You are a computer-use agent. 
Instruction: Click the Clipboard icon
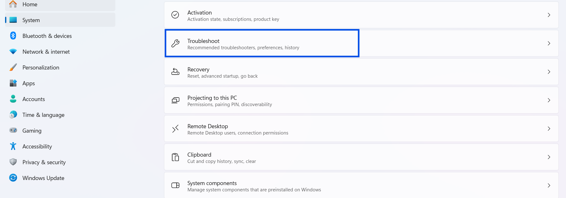(x=175, y=157)
